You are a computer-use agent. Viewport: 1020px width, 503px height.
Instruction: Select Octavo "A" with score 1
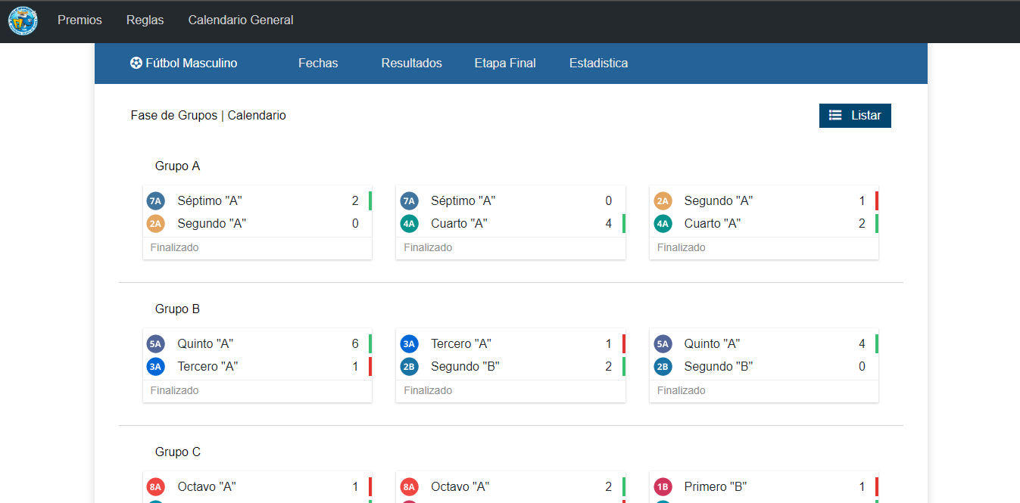[x=207, y=487]
